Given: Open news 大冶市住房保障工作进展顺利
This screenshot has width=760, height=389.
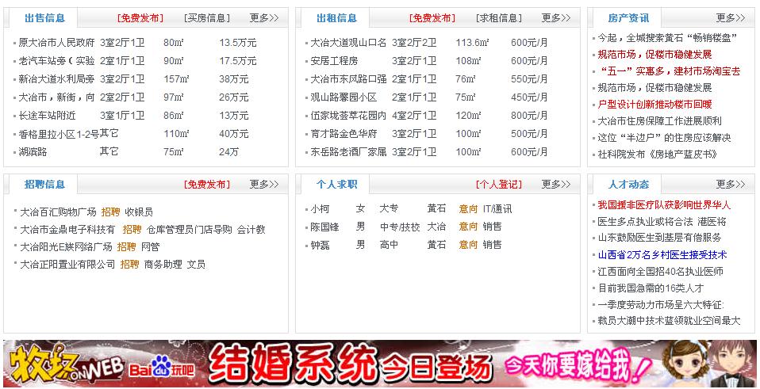Looking at the screenshot, I should (x=659, y=121).
